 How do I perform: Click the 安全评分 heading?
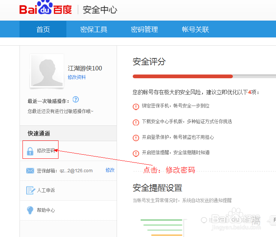point(149,62)
